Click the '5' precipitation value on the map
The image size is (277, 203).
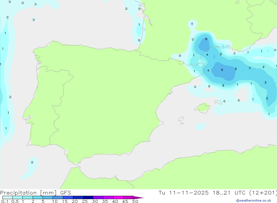click(x=236, y=69)
